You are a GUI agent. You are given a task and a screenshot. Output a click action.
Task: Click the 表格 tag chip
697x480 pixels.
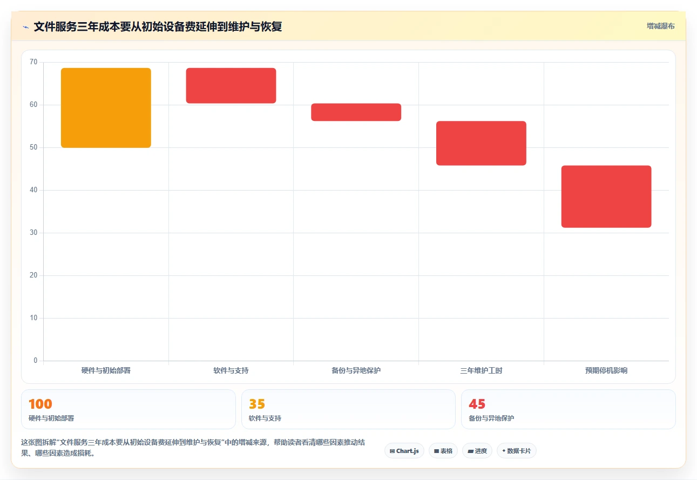tap(443, 451)
